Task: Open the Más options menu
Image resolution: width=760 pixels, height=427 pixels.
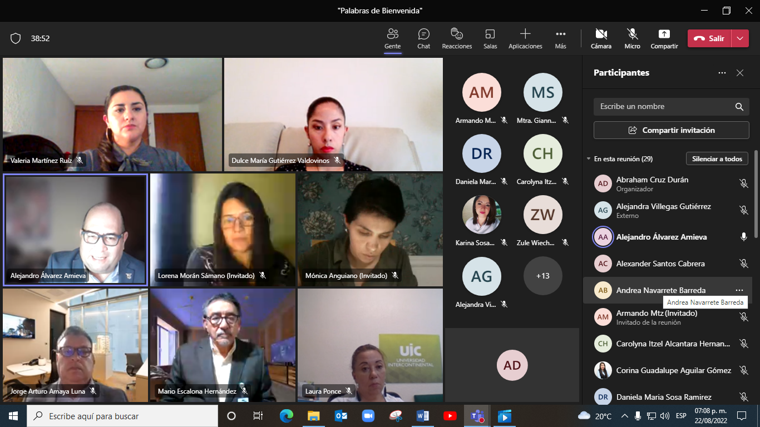Action: tap(560, 38)
